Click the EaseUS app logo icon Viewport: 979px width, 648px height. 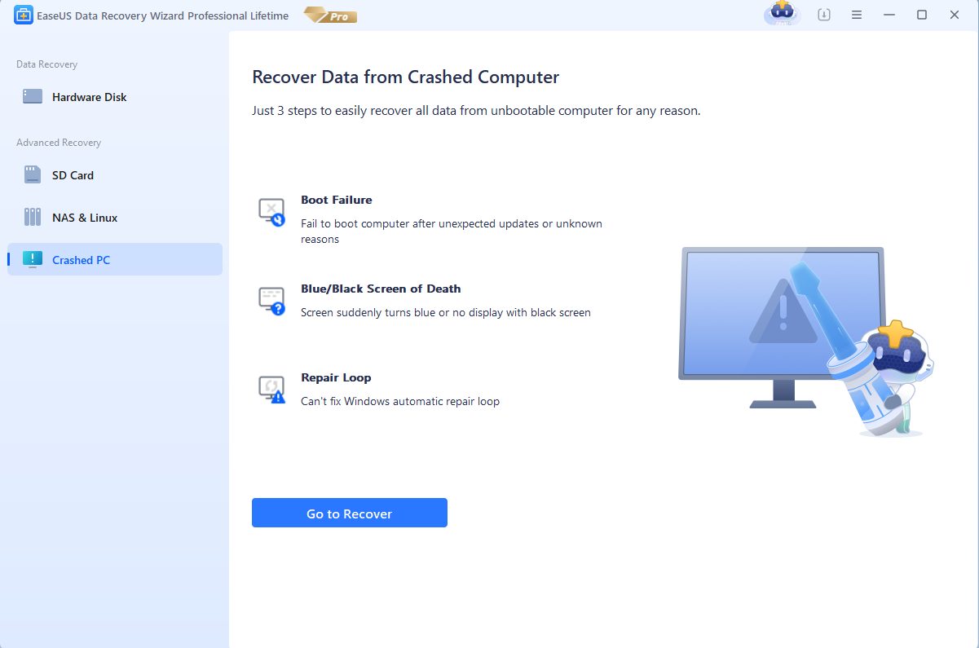pyautogui.click(x=23, y=15)
